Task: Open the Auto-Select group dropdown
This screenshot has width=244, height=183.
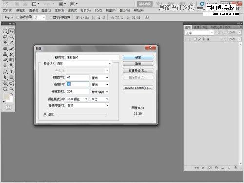Action: (39, 18)
